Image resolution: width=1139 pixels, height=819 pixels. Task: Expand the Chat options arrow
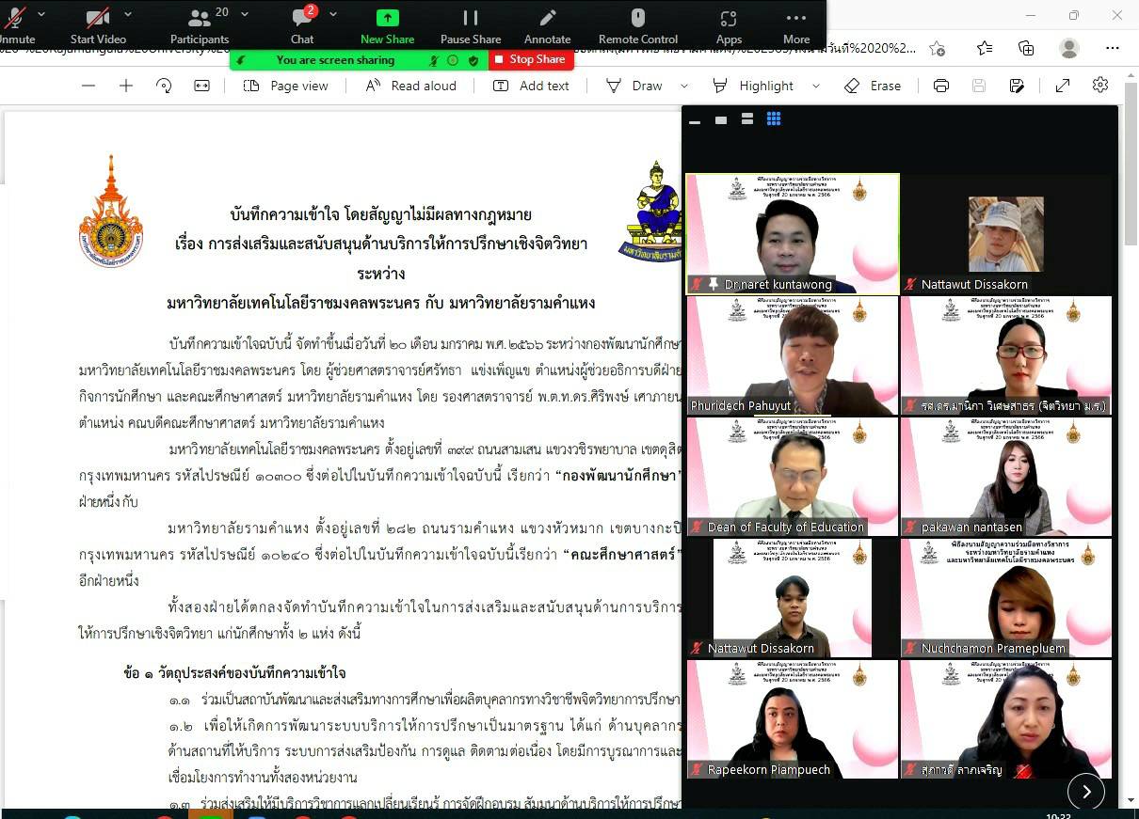coord(332,14)
